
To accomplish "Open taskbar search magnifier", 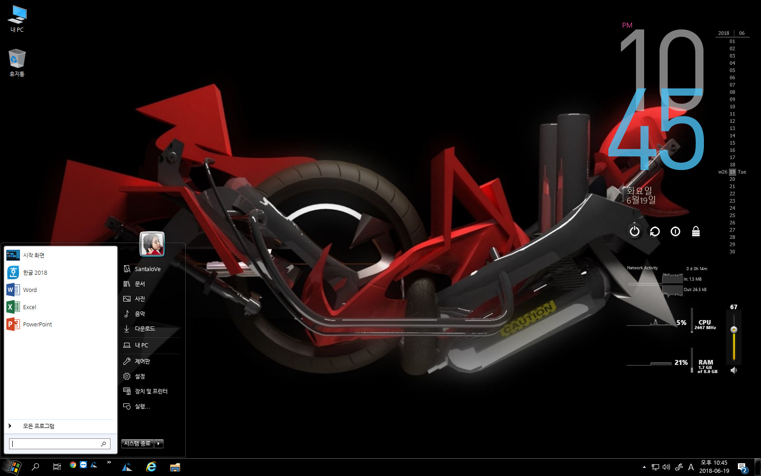I will [35, 467].
